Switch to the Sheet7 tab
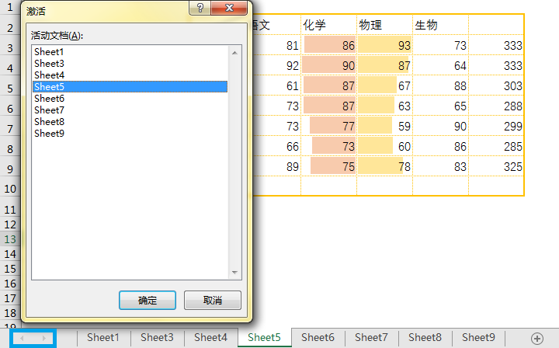The image size is (559, 348). click(x=371, y=337)
